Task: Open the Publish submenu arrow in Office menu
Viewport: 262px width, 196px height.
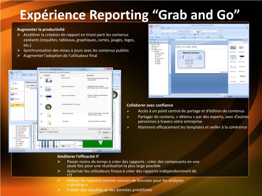Action: pyautogui.click(x=23, y=105)
